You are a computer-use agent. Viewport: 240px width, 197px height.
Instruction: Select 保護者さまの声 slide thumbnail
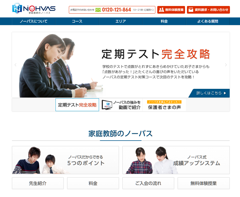coord(164,105)
